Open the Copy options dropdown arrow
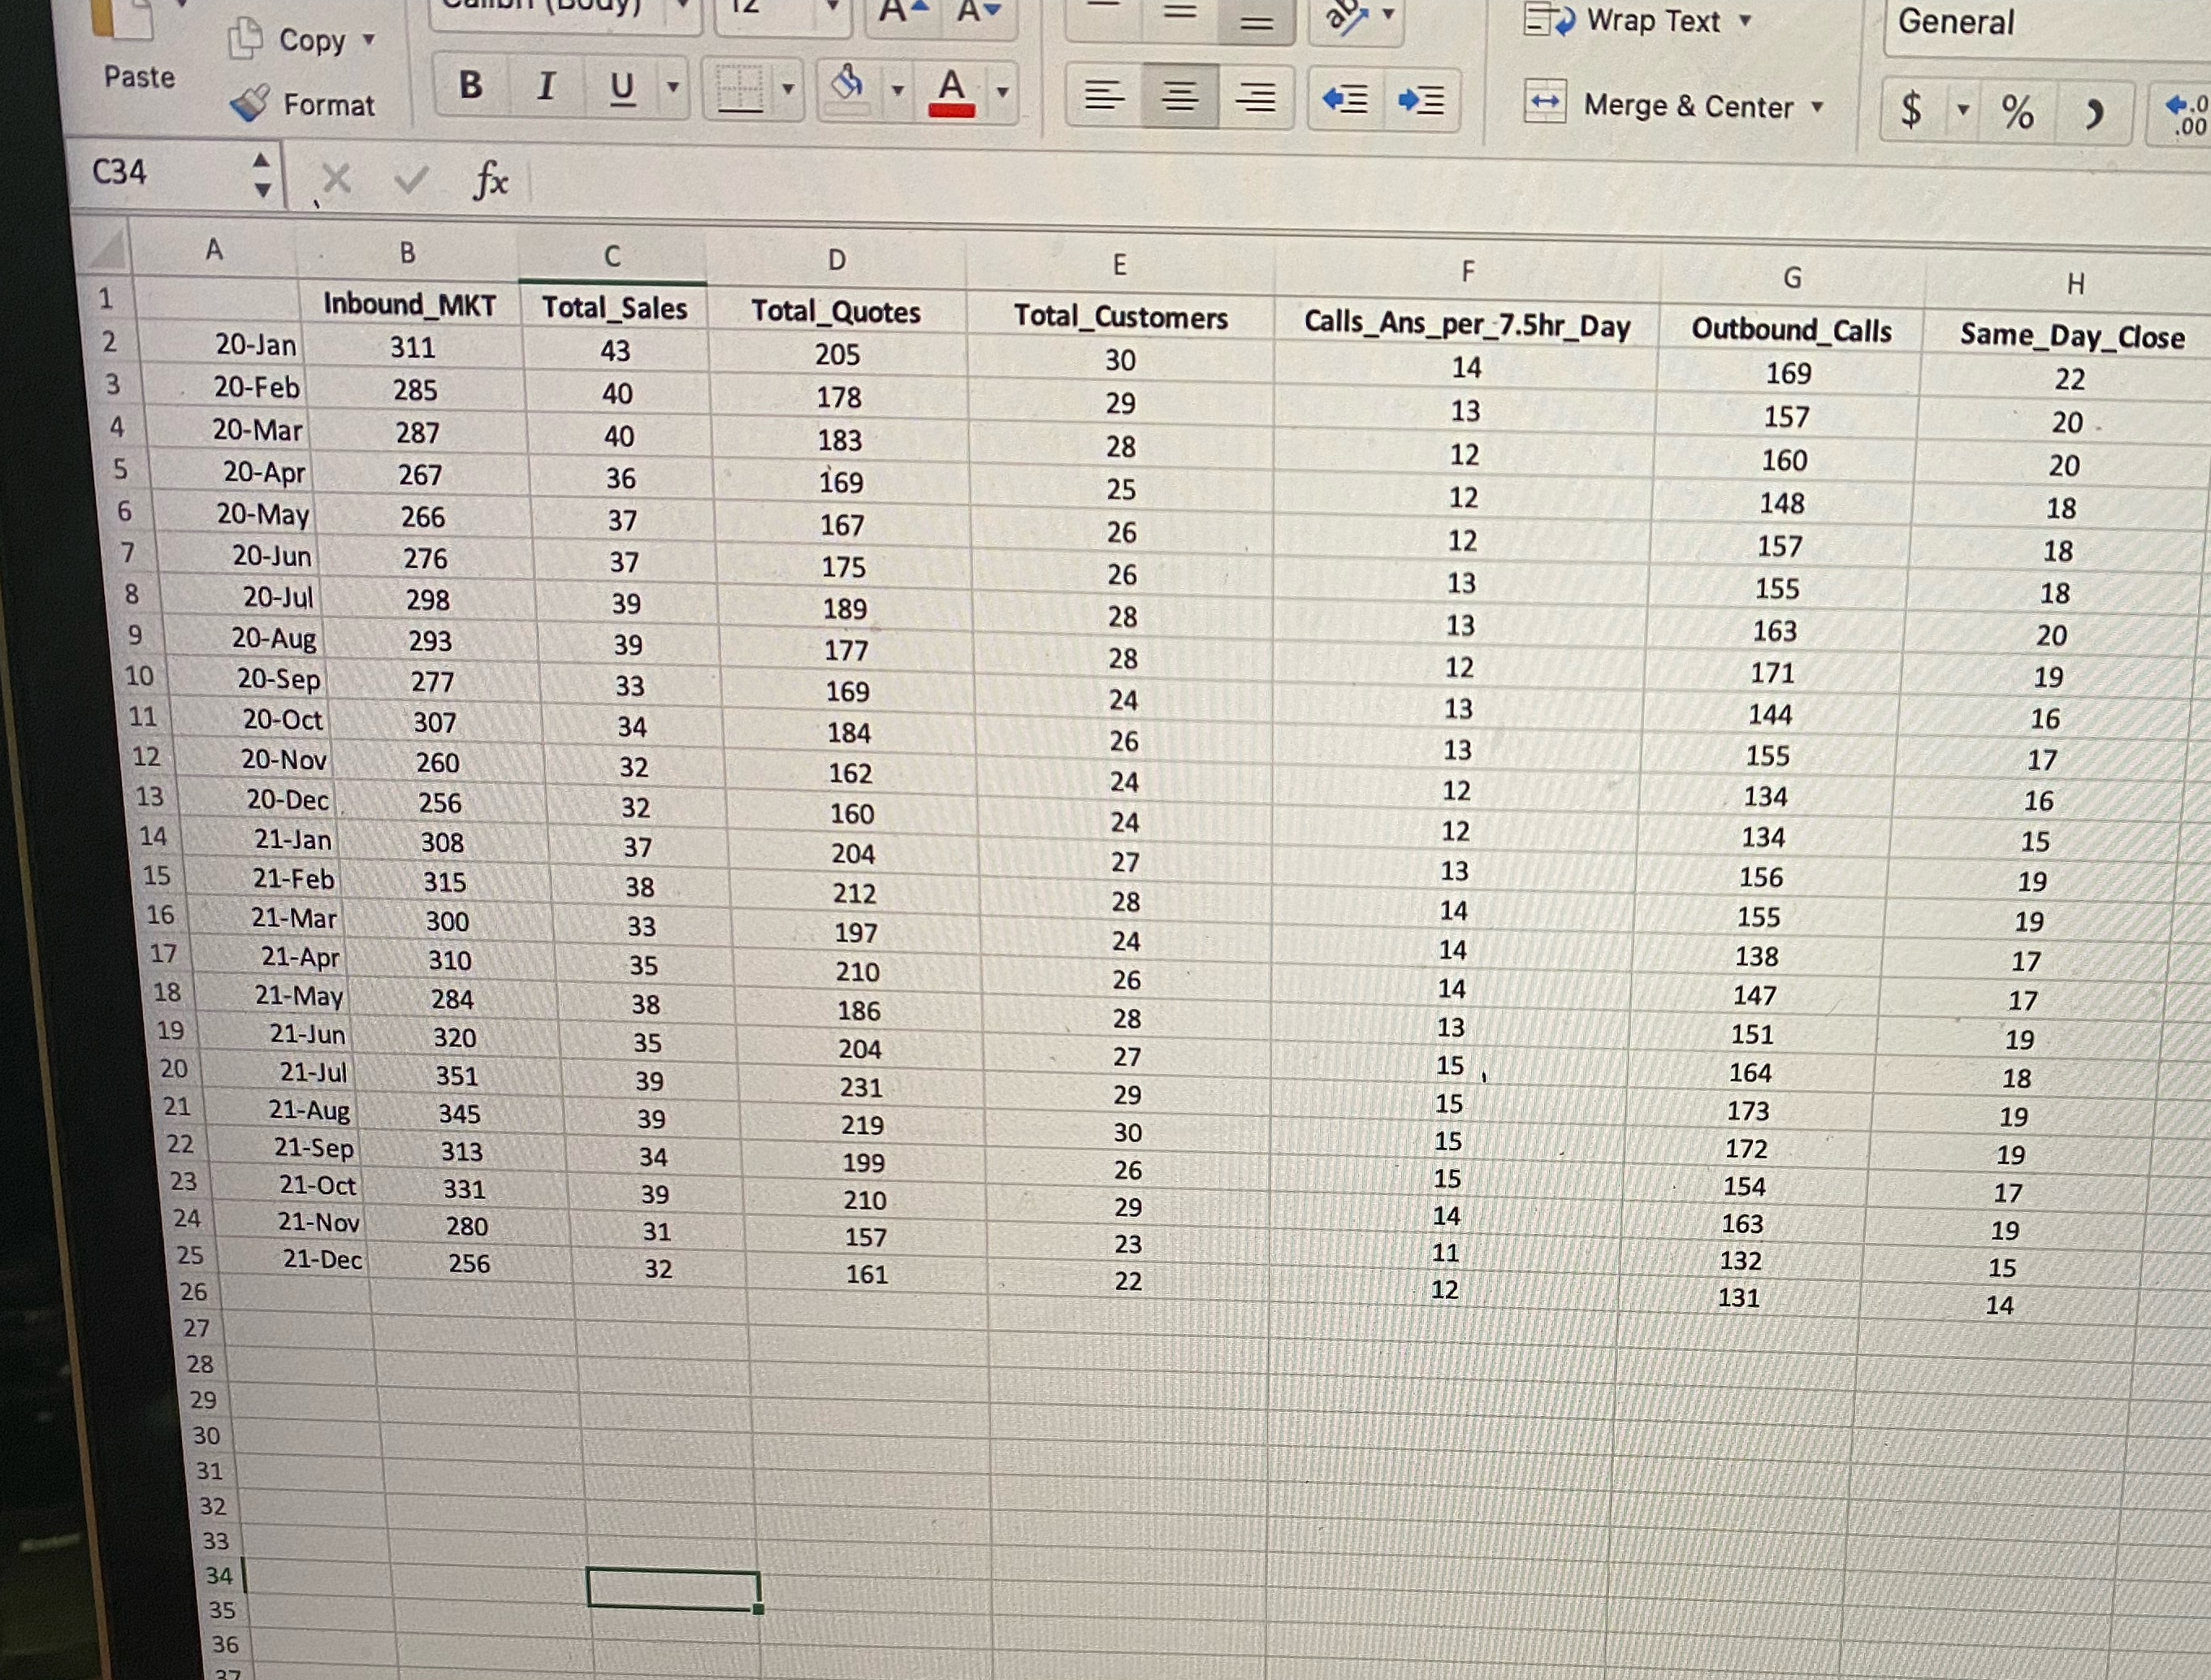The width and height of the screenshot is (2211, 1680). (368, 40)
